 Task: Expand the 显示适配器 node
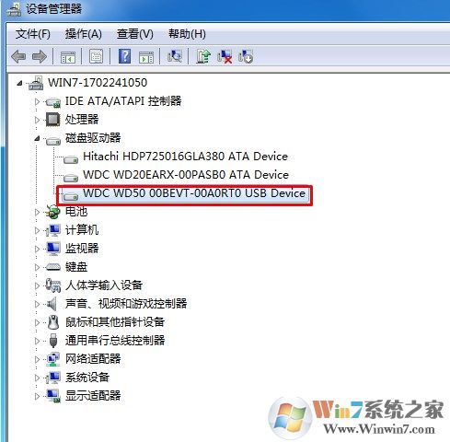coord(37,396)
